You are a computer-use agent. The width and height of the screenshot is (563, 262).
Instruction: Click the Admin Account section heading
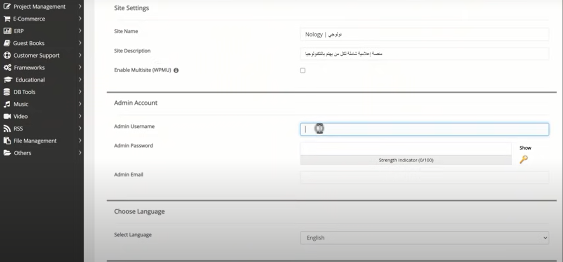click(136, 103)
